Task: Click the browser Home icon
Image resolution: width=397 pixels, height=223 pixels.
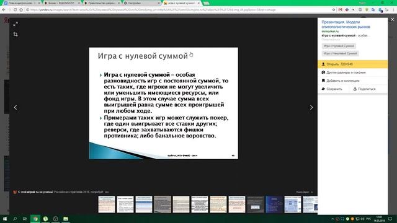Action: 21,10
